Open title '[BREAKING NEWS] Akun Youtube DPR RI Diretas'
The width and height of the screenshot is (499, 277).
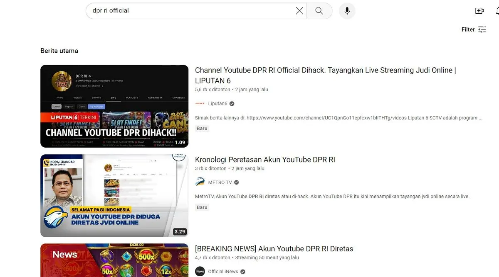pos(274,249)
